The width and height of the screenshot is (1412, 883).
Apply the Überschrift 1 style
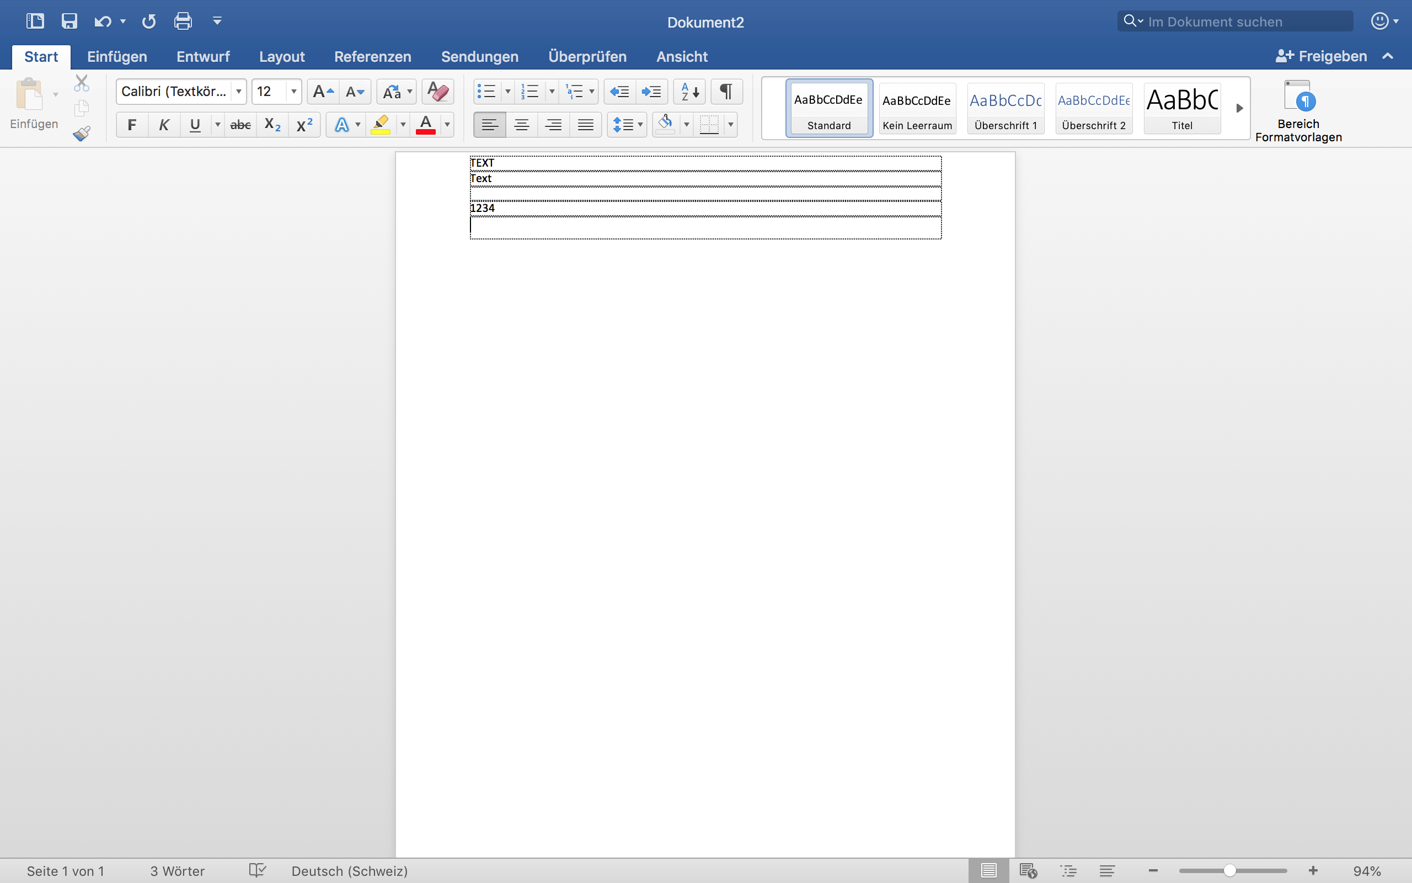click(x=1005, y=108)
